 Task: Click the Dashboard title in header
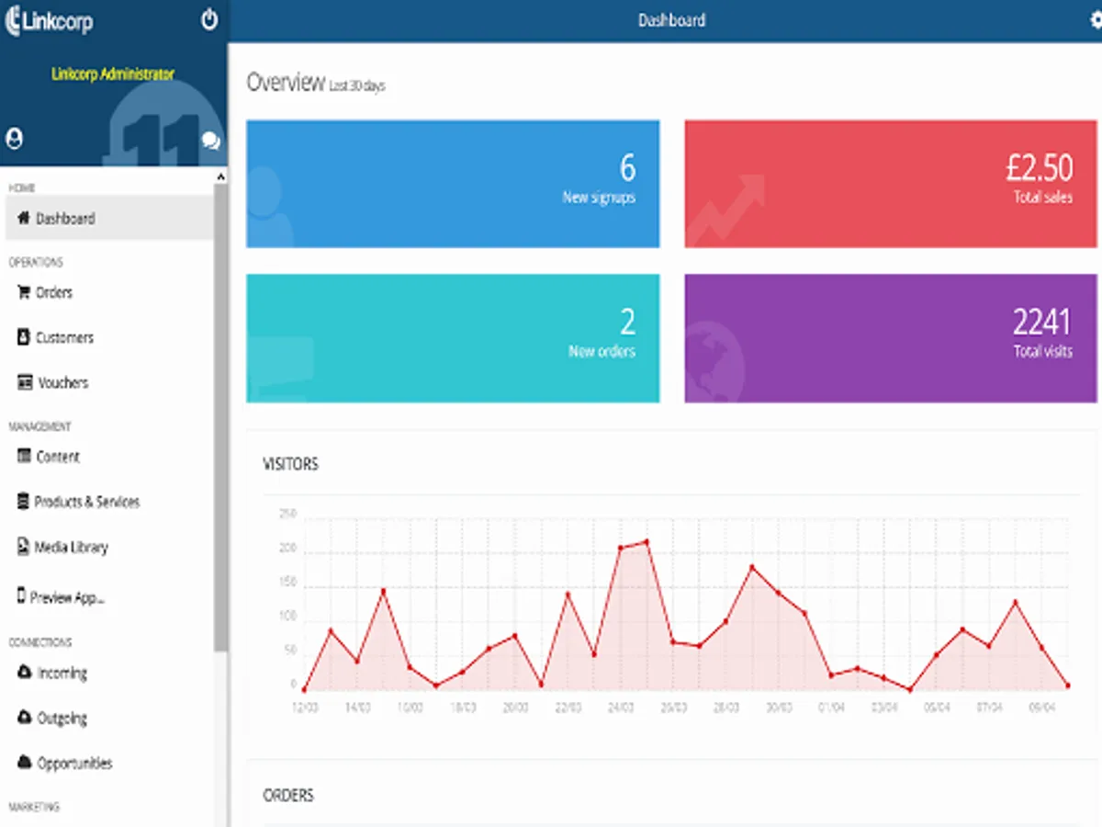pos(672,20)
